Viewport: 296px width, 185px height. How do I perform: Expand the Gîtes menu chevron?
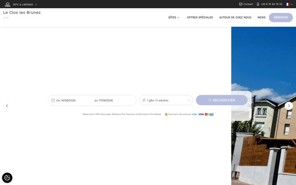[x=178, y=18]
